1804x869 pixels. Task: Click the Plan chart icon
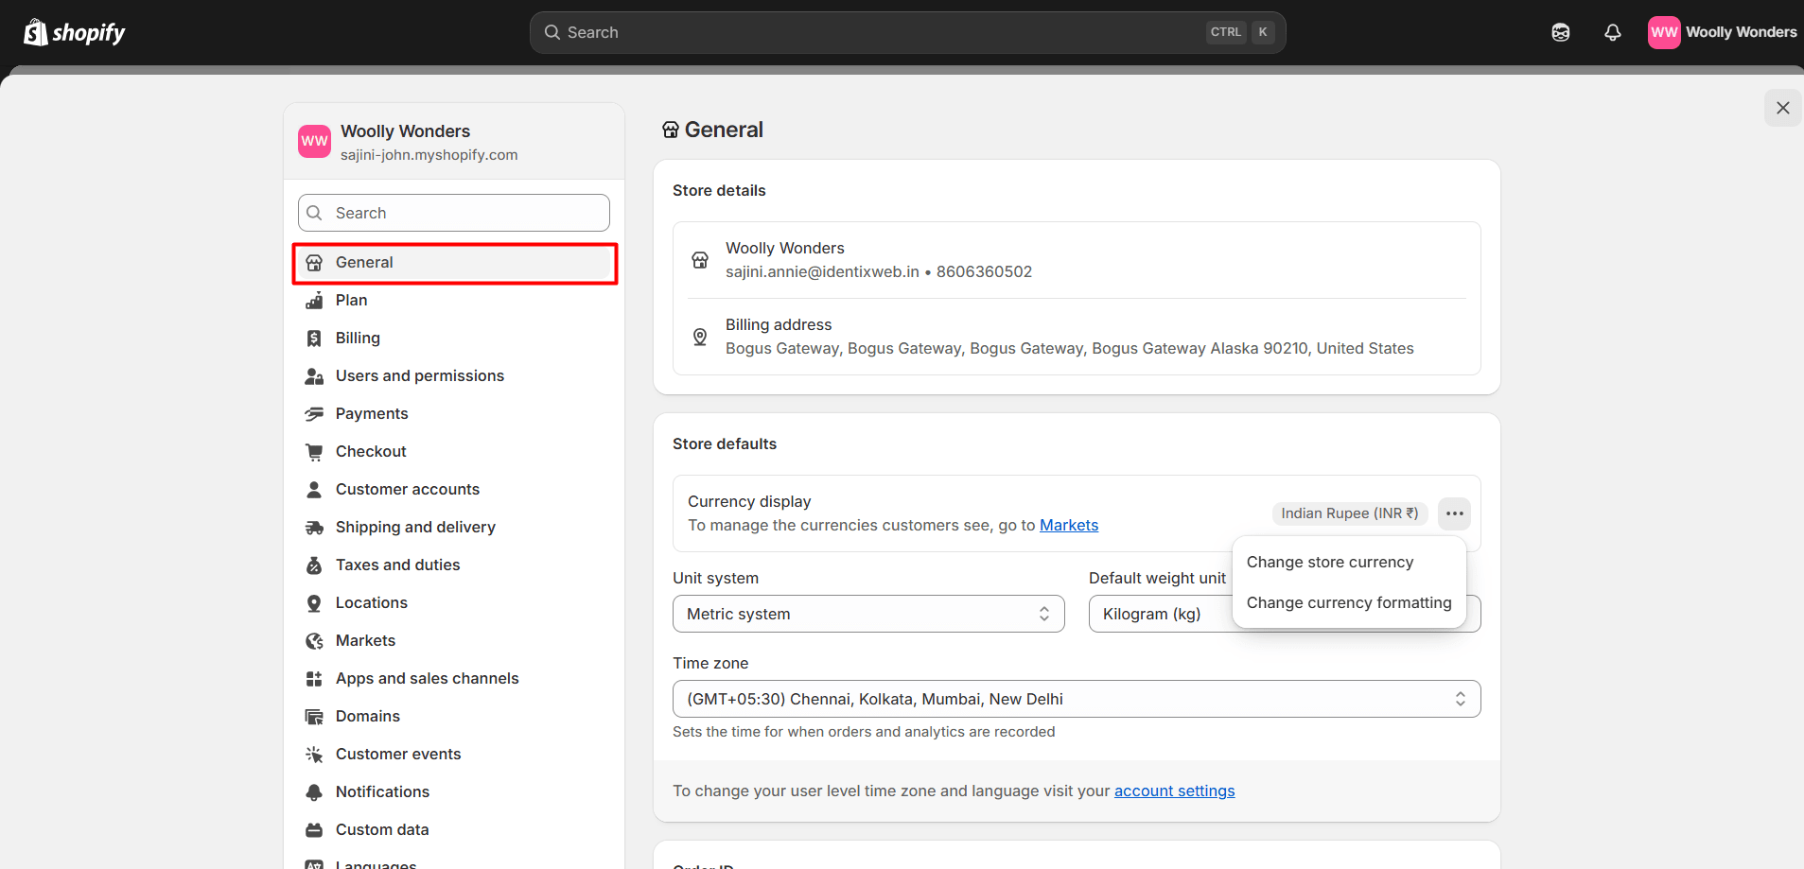pyautogui.click(x=314, y=301)
